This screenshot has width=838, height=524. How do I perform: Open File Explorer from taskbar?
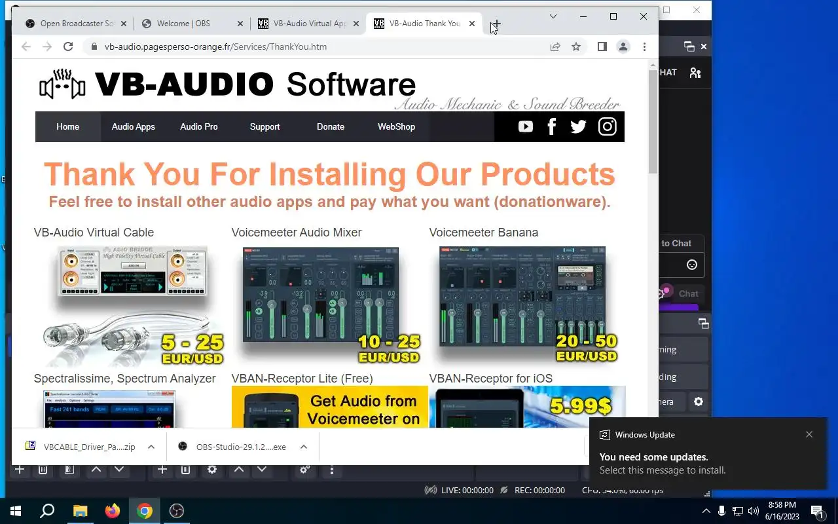click(x=80, y=511)
